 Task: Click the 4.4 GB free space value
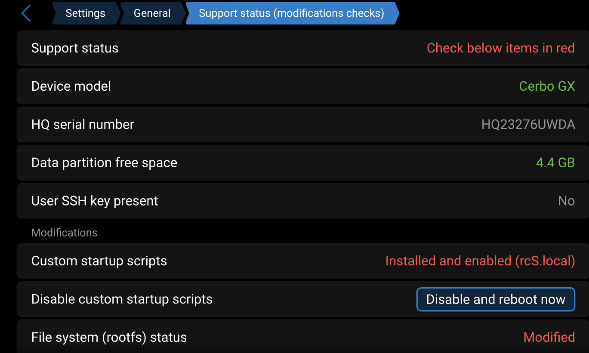(x=555, y=163)
